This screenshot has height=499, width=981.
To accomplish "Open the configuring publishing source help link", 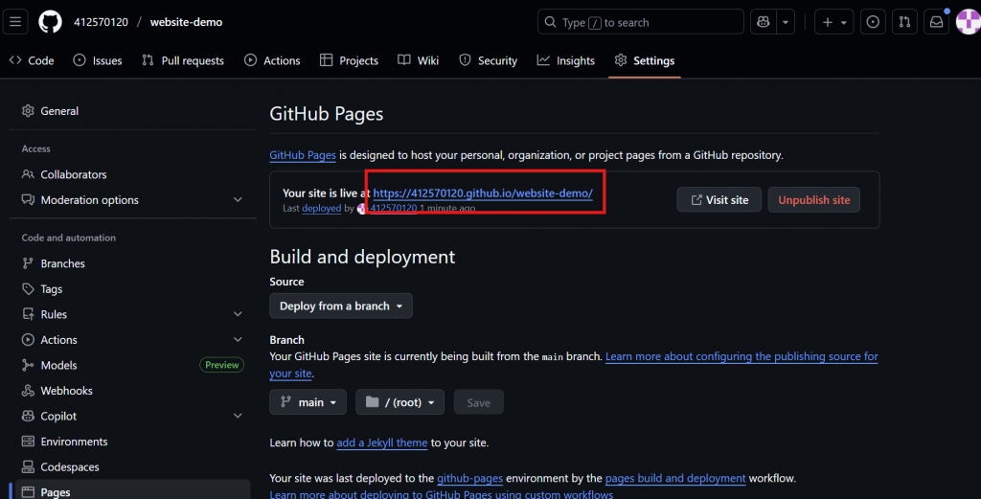I will click(741, 356).
